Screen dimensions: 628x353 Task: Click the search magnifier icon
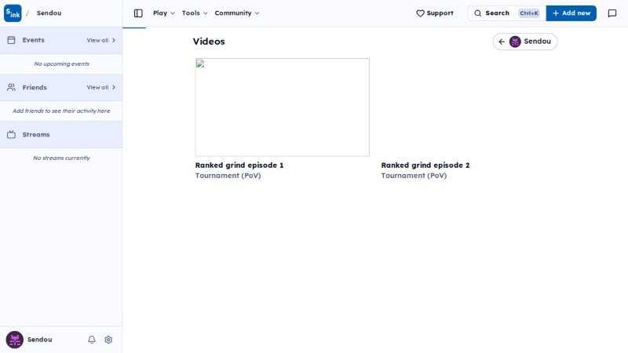coord(477,13)
